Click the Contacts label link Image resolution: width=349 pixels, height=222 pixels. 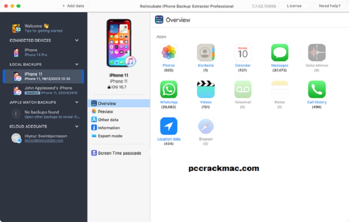206,65
